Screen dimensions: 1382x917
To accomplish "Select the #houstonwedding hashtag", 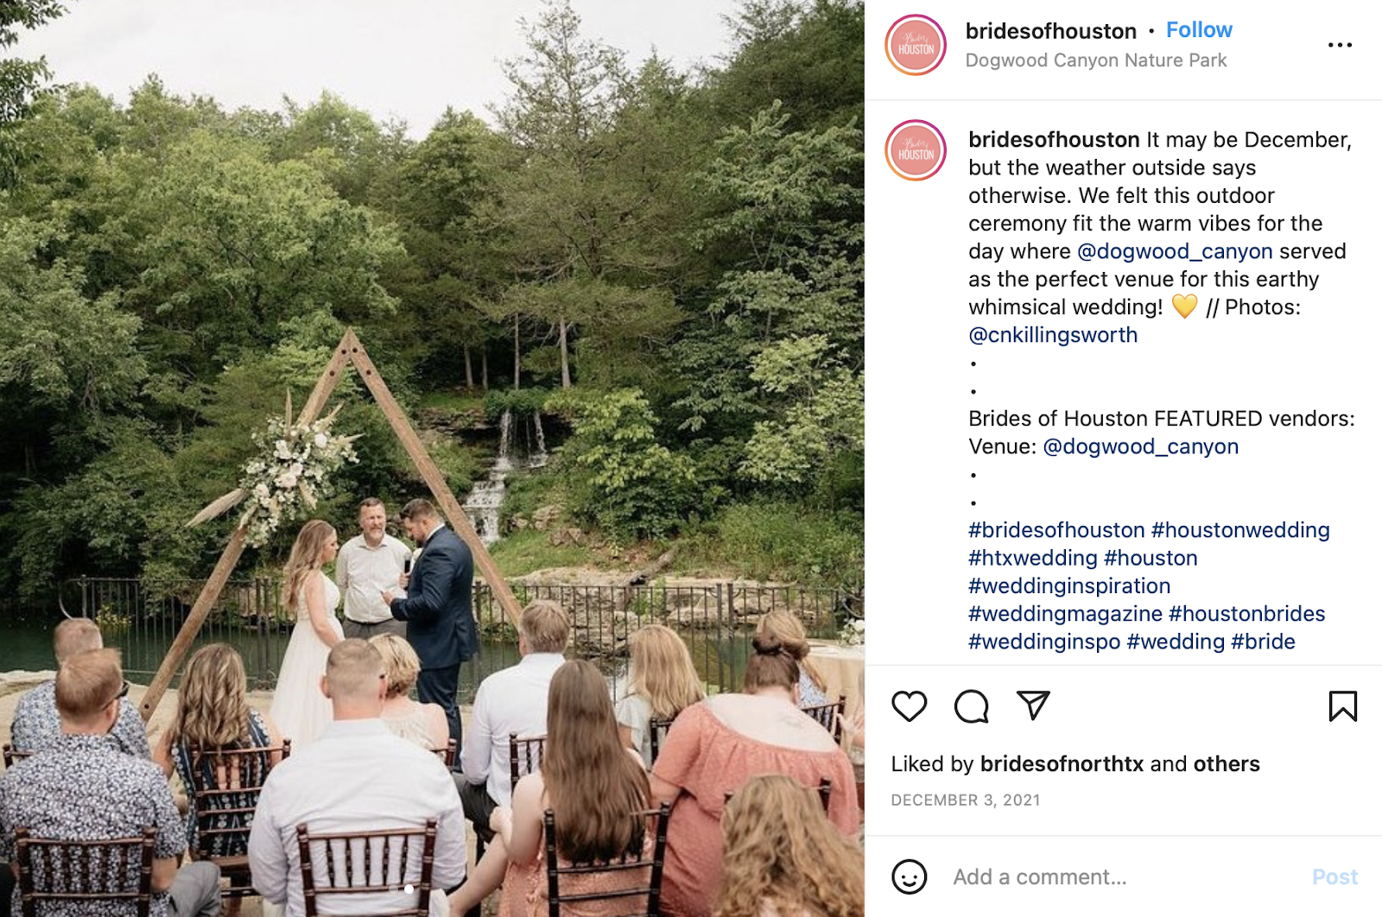I will (1240, 530).
